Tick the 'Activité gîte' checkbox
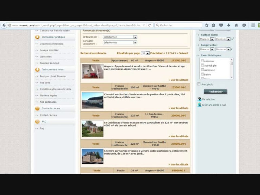260x195 pixels. tap(202, 65)
